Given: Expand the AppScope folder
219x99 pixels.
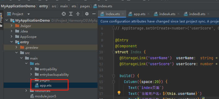Looking at the screenshot, I should point(12,37).
